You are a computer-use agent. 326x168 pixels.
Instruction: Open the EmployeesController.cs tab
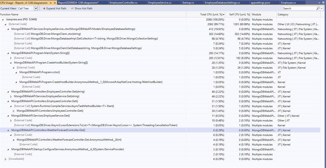(x=123, y=3)
